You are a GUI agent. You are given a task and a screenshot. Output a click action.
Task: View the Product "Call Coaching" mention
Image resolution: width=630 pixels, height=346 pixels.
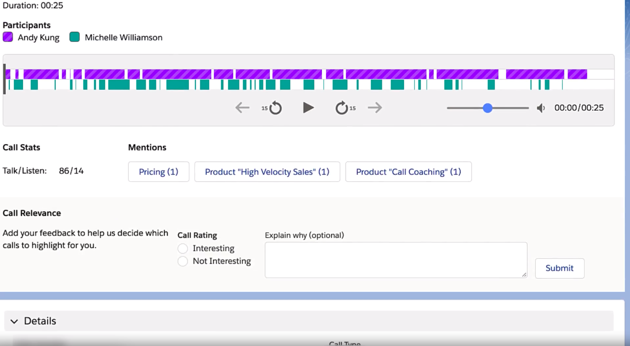tap(408, 171)
